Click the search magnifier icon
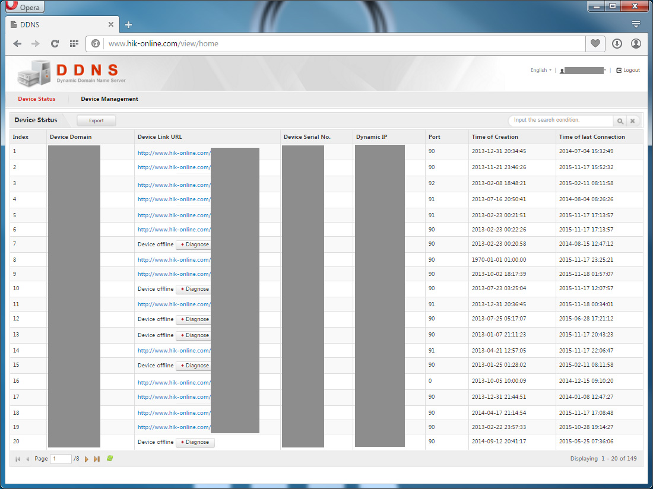The image size is (653, 489). click(x=620, y=120)
